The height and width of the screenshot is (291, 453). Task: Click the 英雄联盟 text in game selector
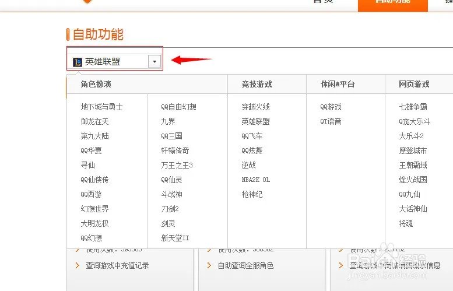coord(103,62)
